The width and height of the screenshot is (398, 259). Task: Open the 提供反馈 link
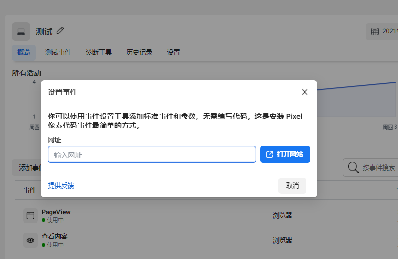[61, 186]
